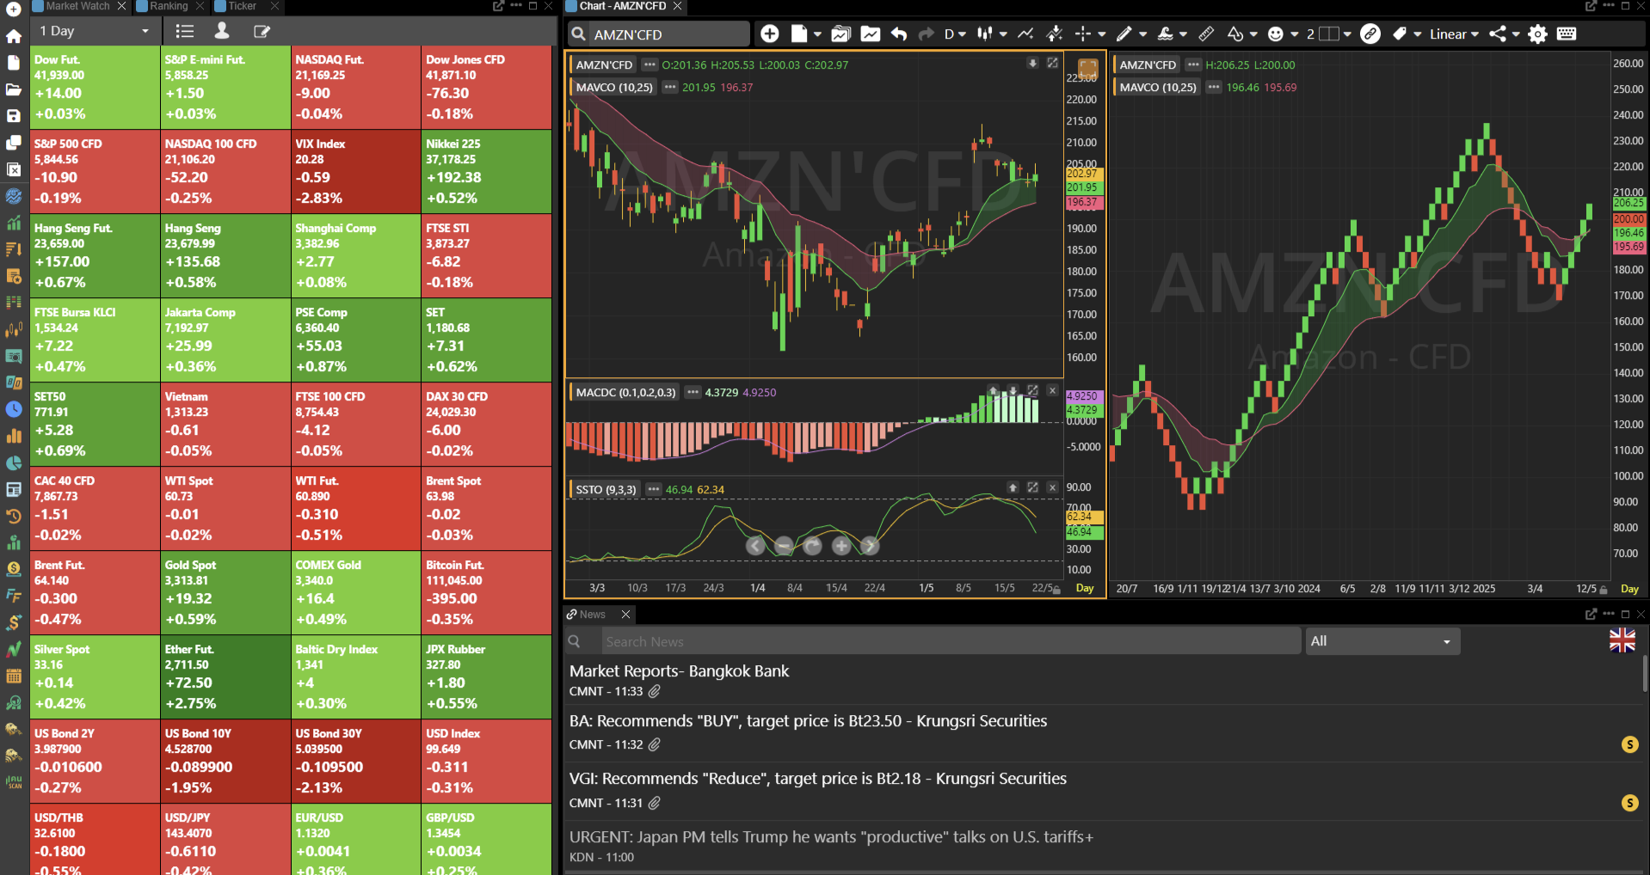
Task: Click the share icon in chart toolbar
Action: pos(1498,34)
